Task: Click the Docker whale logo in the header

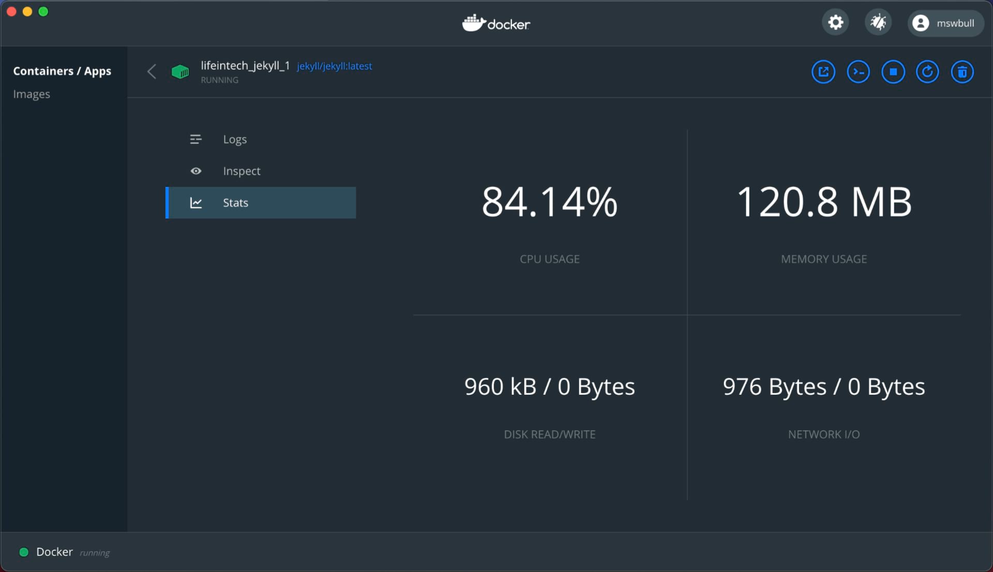Action: point(495,23)
